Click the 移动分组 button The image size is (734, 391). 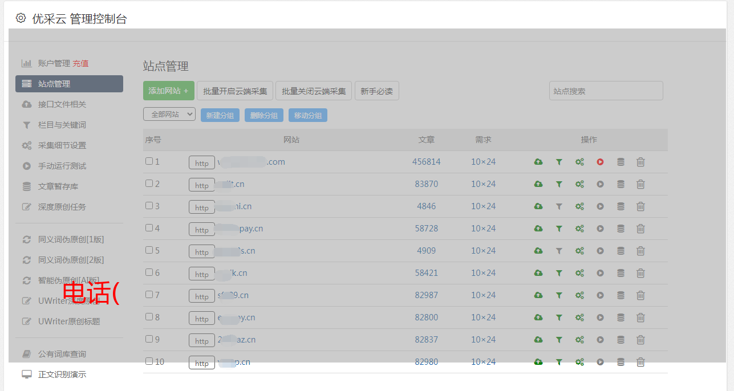[308, 115]
